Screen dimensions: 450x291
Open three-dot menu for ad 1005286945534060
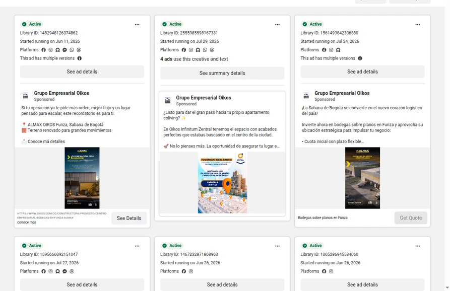418,246
